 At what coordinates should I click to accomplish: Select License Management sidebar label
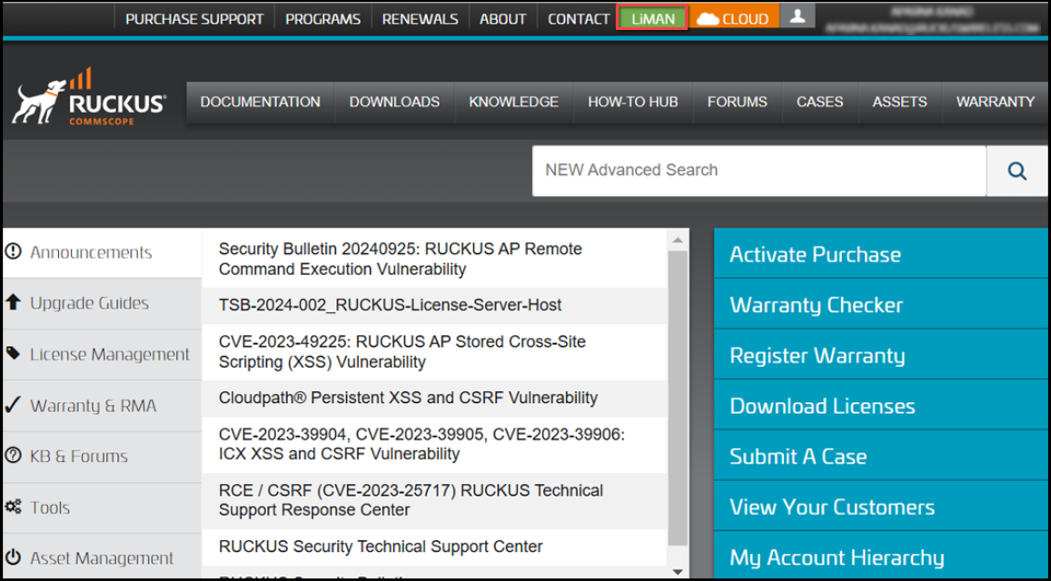click(x=110, y=354)
